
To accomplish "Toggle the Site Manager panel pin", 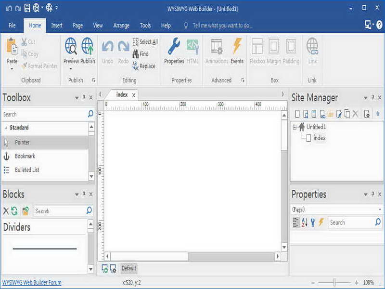I will point(372,98).
